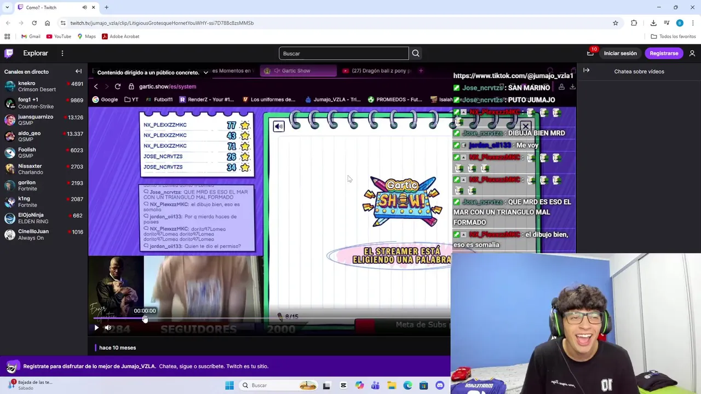
Task: Open File Explorer from the taskbar
Action: [x=392, y=385]
